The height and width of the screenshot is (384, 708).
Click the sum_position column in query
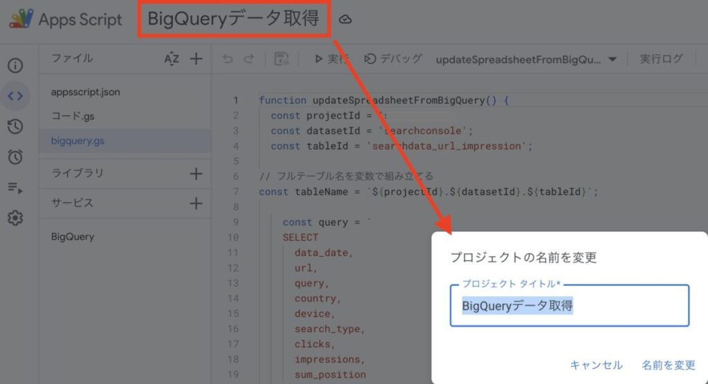tap(330, 374)
